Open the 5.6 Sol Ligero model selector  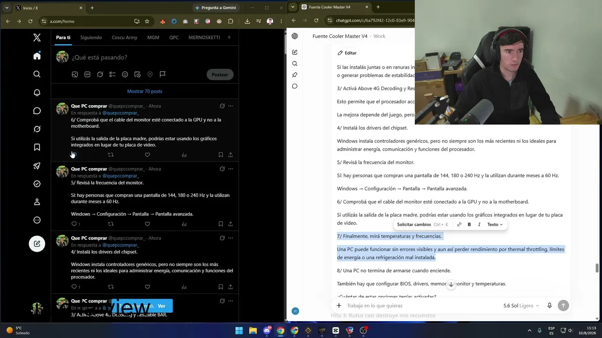click(521, 306)
